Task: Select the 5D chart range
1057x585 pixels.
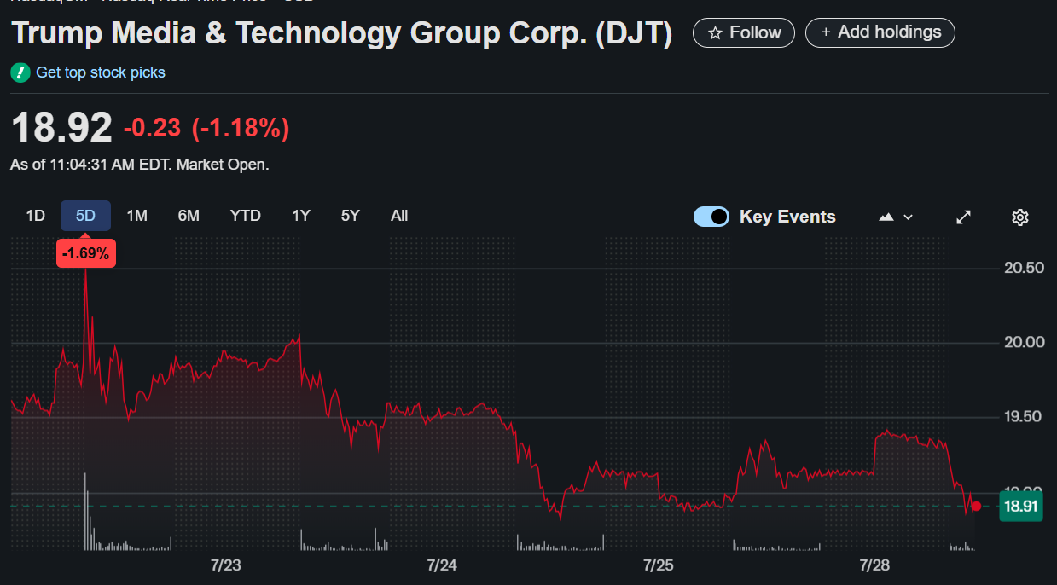Action: tap(85, 216)
